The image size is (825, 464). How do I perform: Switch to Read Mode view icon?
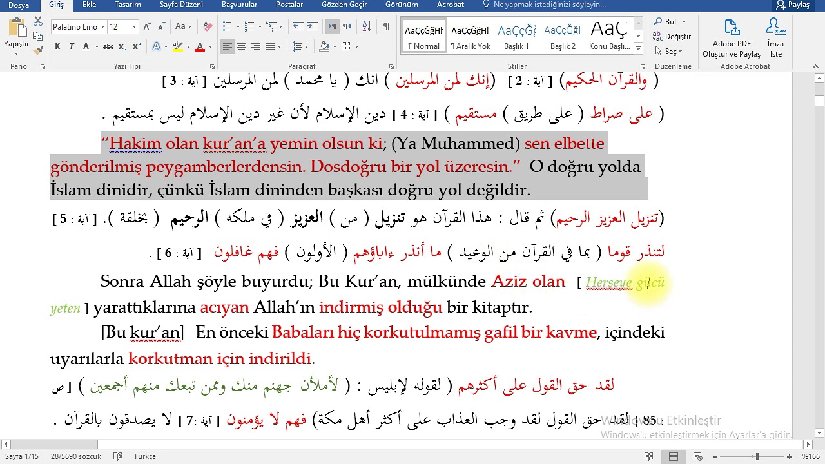click(649, 456)
